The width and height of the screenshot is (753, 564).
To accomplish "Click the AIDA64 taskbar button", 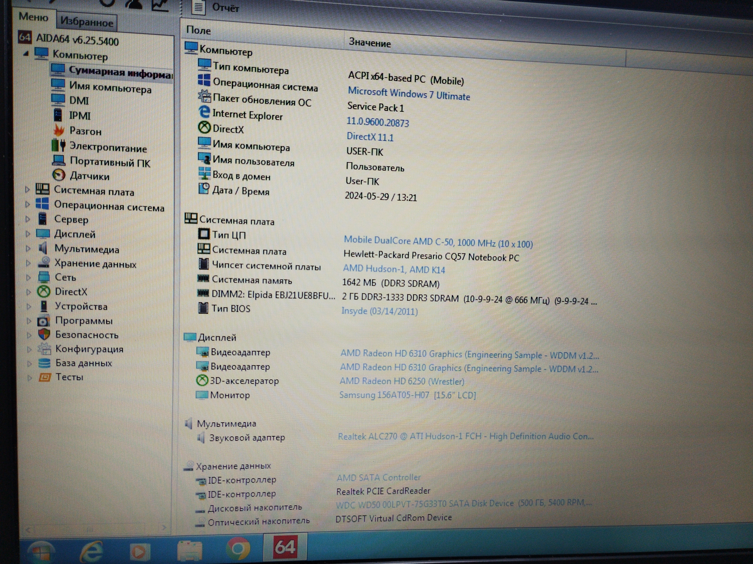I will (285, 547).
